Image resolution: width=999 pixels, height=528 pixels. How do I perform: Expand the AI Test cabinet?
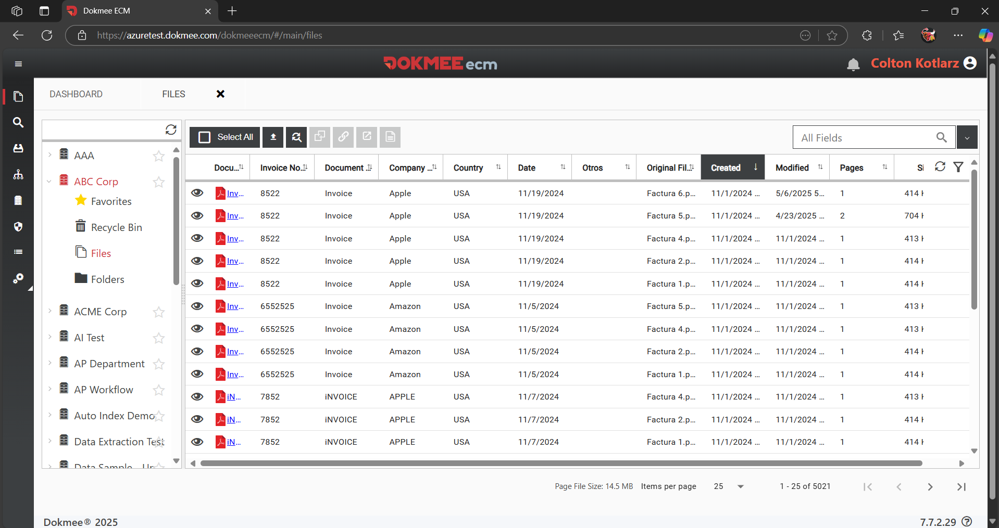pos(49,337)
